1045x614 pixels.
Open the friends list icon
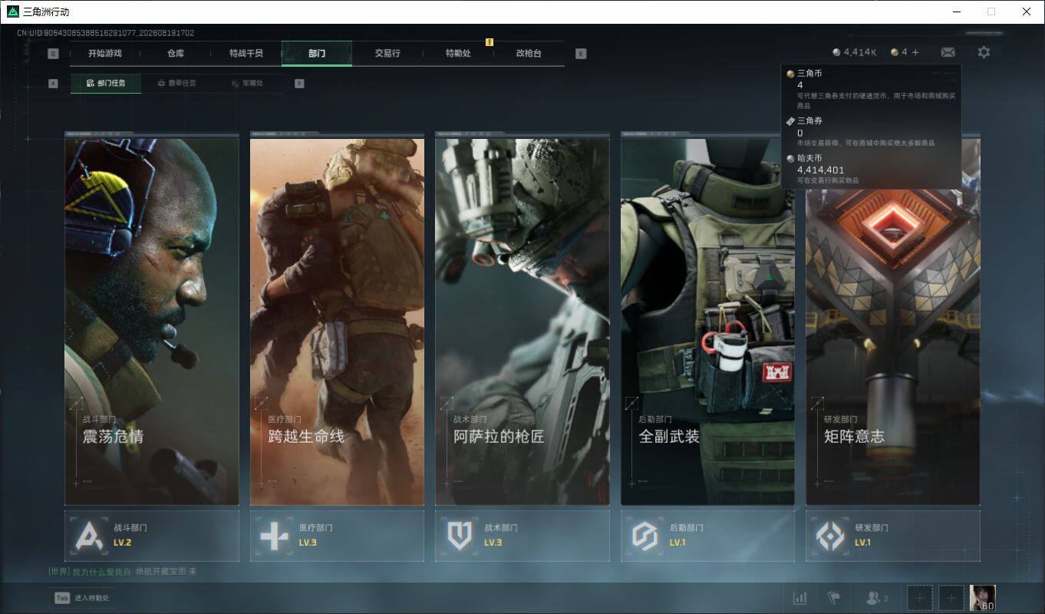coord(876,598)
